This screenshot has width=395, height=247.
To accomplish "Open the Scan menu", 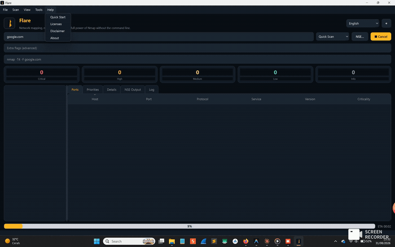I will coord(16,10).
